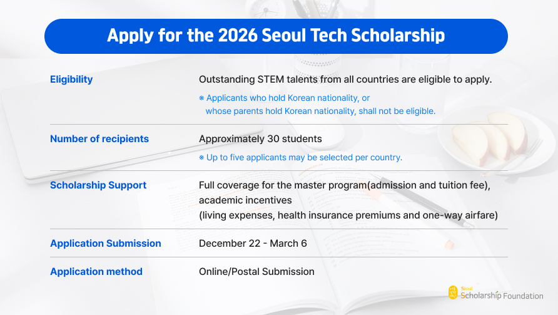Select the Number of recipients heading
Screen dimensions: 558x315
point(99,139)
